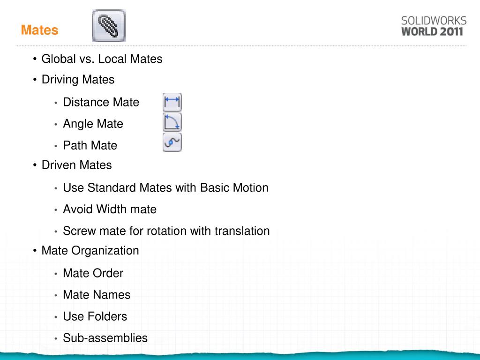Click the 'Mate Names' line

(x=97, y=295)
